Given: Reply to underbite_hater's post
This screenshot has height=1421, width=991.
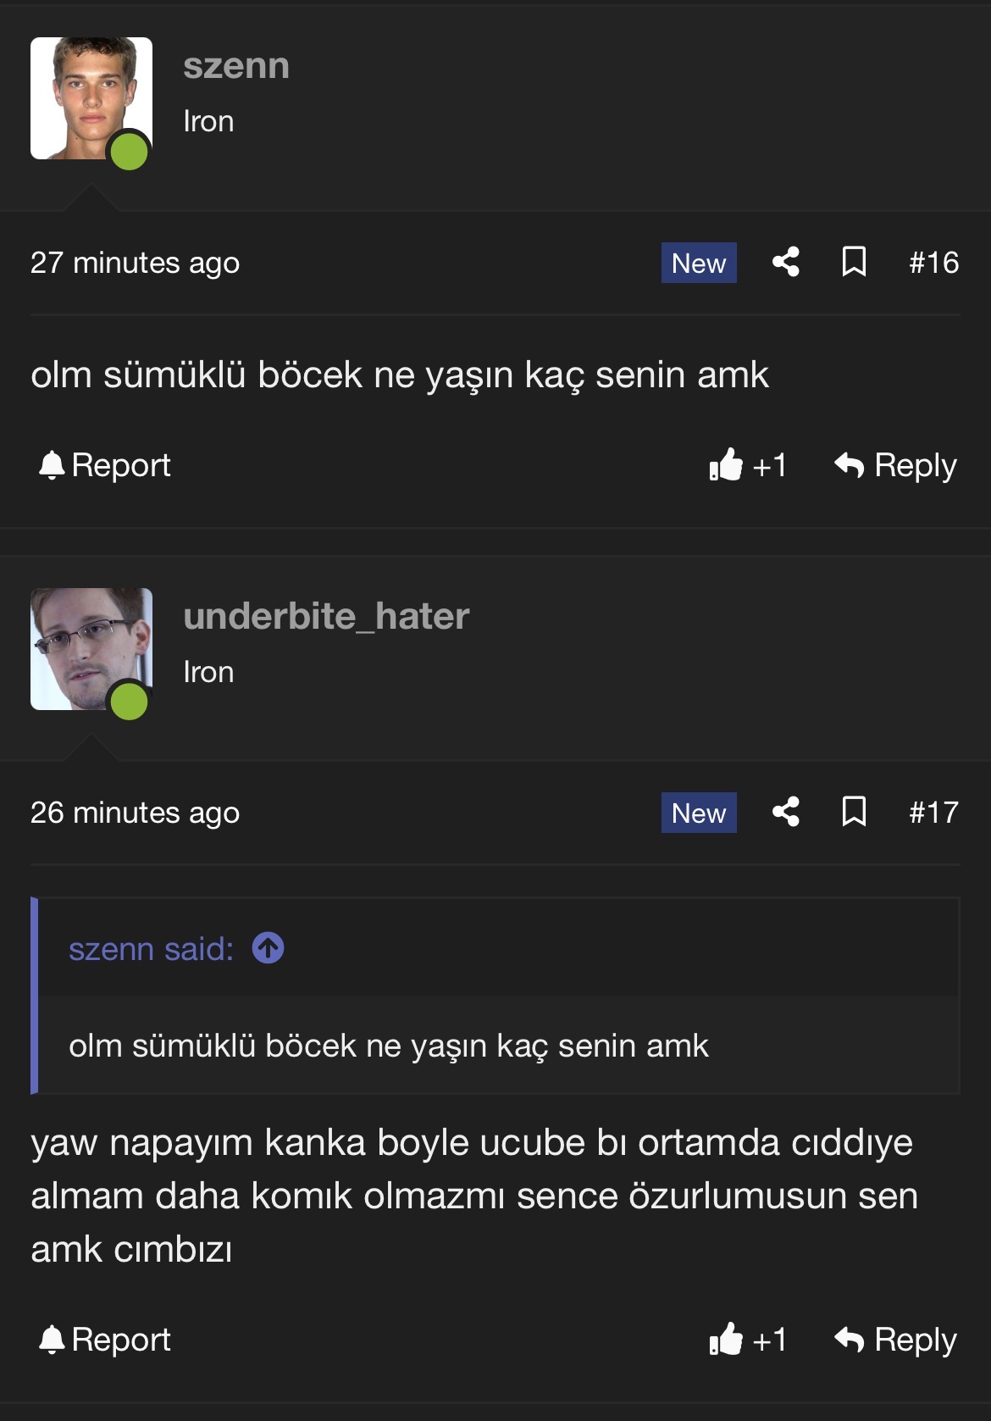Looking at the screenshot, I should tap(895, 1340).
